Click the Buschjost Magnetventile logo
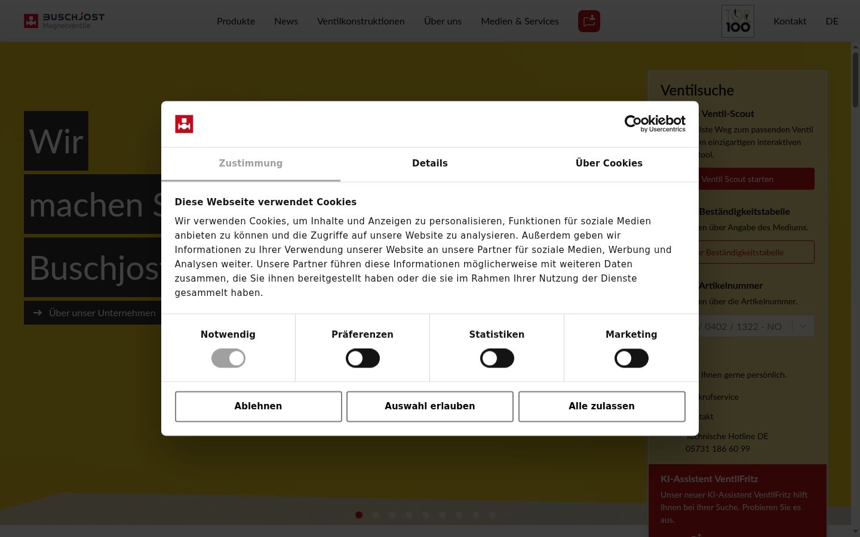 point(64,21)
